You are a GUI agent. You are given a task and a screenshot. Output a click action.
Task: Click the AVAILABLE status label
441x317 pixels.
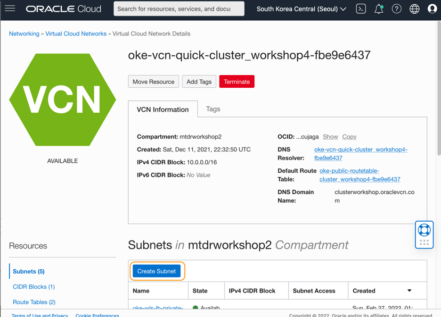[63, 161]
